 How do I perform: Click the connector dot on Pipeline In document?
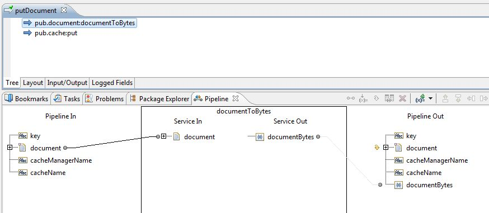tap(65, 148)
